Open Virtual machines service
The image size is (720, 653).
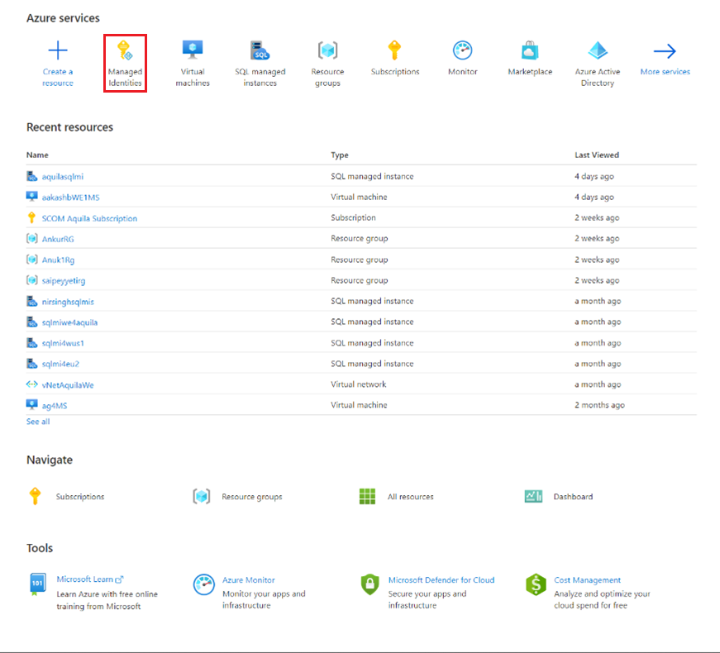click(192, 62)
